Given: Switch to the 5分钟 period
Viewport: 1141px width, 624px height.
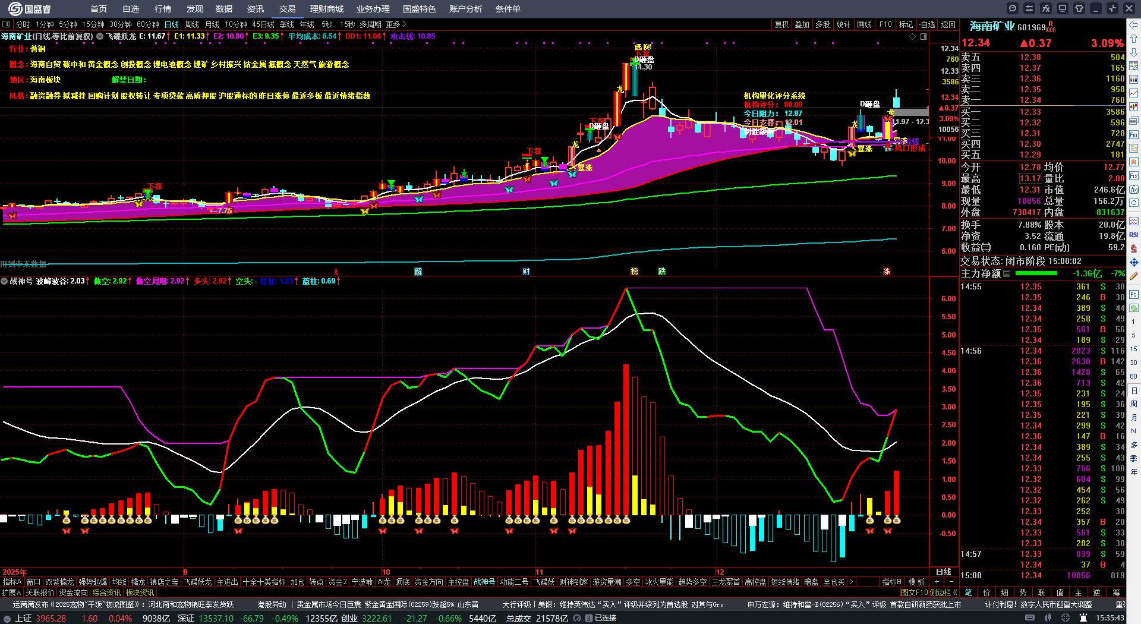Looking at the screenshot, I should [68, 24].
